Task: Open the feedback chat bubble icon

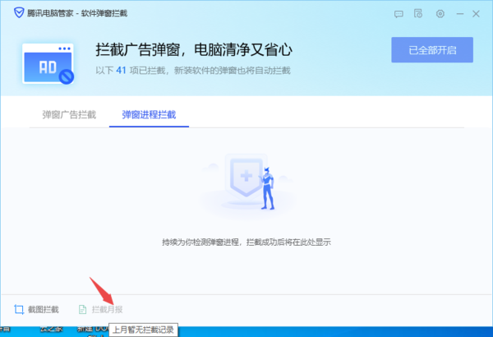Action: coord(399,14)
